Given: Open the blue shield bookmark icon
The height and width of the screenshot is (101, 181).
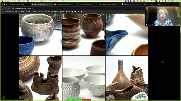Looking at the screenshot, I should tap(78, 12).
